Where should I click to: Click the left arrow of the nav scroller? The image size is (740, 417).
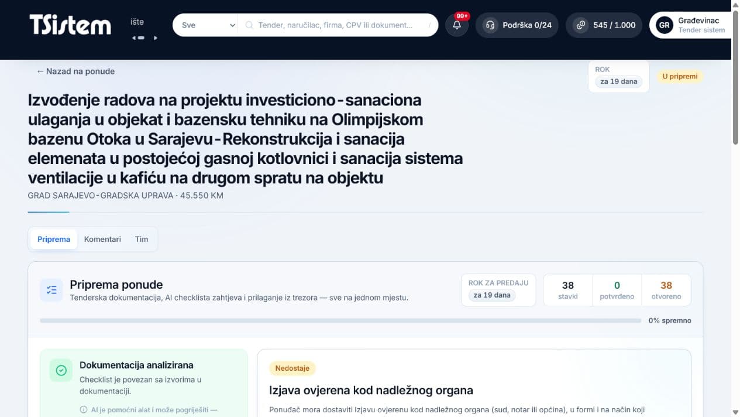tap(134, 38)
